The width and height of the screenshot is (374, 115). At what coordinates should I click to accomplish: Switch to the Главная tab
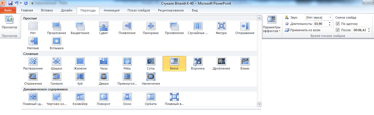tap(27, 11)
